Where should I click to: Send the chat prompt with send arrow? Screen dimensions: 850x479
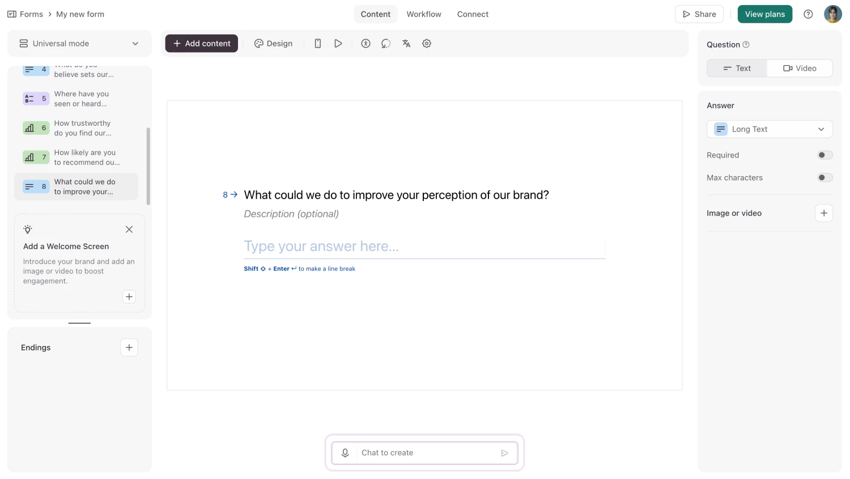[x=504, y=452]
